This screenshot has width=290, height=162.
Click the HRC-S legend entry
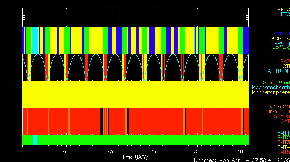[281, 49]
